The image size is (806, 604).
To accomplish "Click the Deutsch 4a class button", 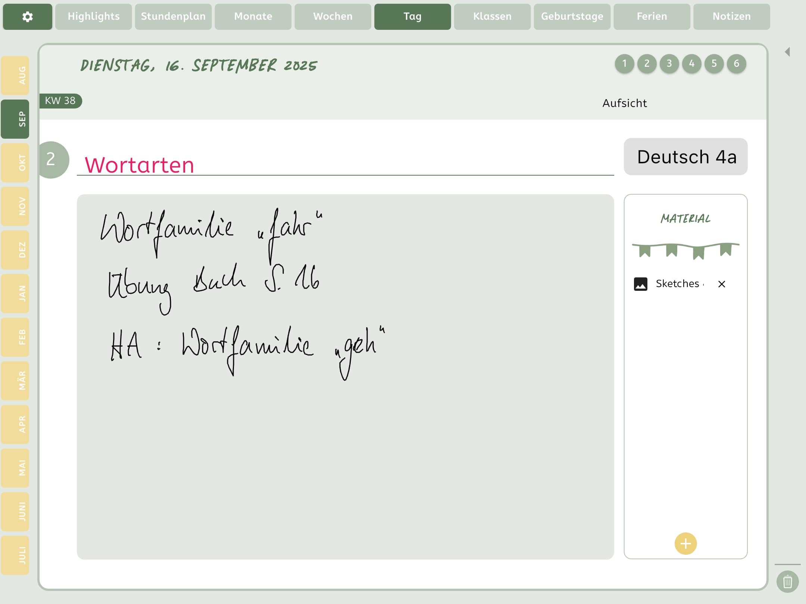I will coord(685,157).
